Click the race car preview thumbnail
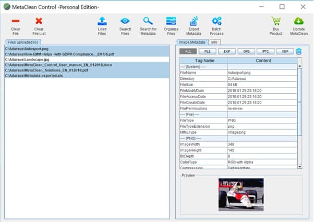 point(240,194)
